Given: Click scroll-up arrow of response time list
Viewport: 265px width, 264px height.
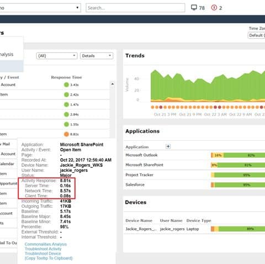Looking at the screenshot, I should 113,84.
